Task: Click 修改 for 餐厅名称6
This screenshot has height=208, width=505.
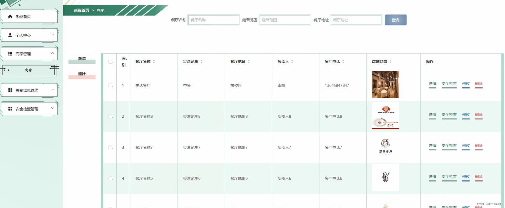Action: 466,177
